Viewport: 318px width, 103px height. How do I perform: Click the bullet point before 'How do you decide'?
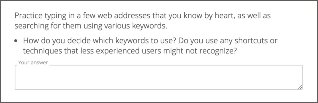(16, 41)
